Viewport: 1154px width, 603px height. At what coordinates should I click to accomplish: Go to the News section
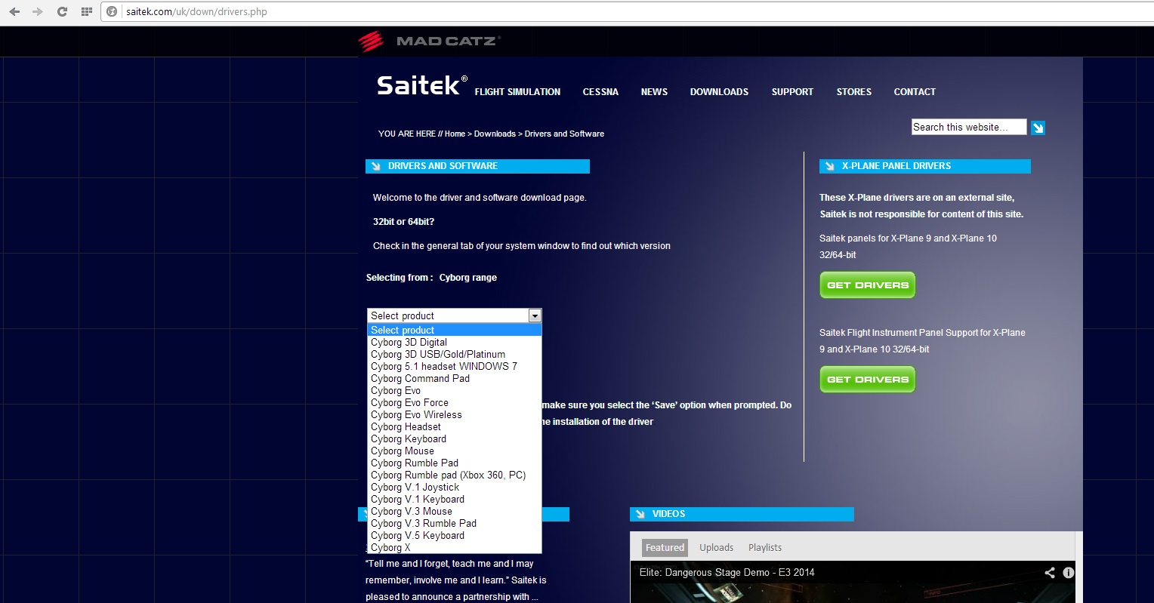point(654,92)
